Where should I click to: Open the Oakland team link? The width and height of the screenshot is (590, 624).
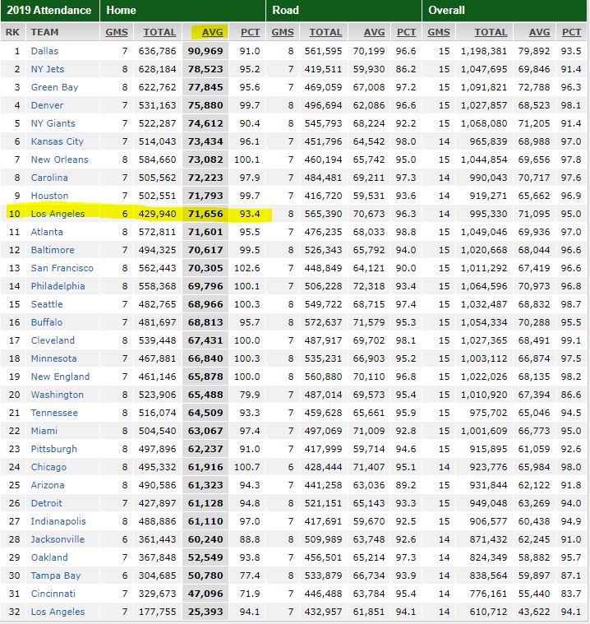click(49, 558)
